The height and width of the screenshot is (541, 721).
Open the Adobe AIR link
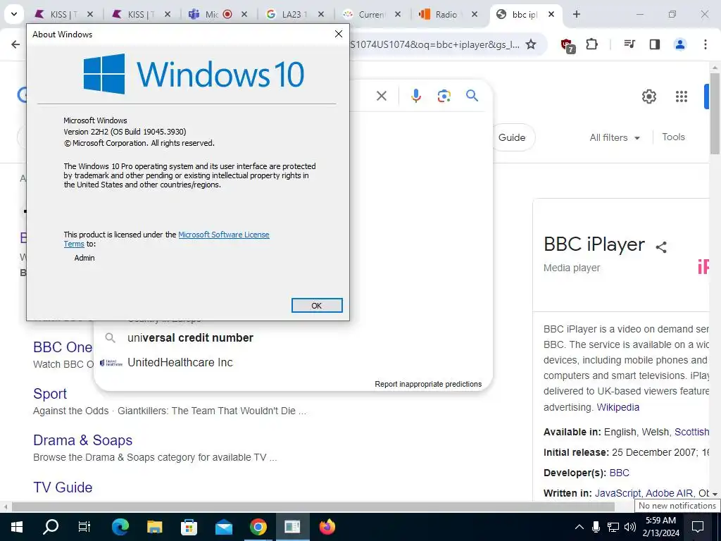click(669, 492)
